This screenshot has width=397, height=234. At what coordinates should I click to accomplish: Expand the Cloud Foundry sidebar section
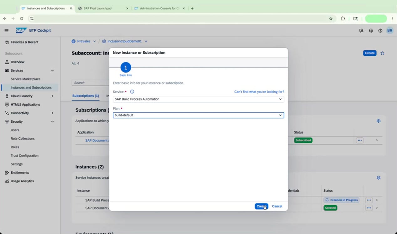52,96
